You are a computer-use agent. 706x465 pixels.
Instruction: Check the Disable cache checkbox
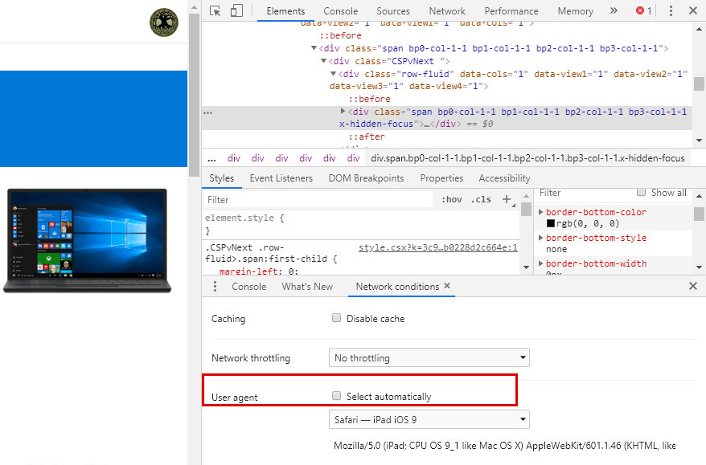[336, 318]
